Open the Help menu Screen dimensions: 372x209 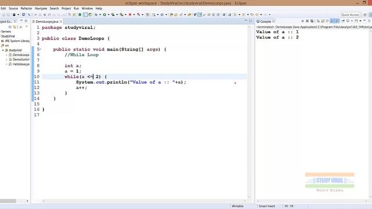[x=99, y=8]
